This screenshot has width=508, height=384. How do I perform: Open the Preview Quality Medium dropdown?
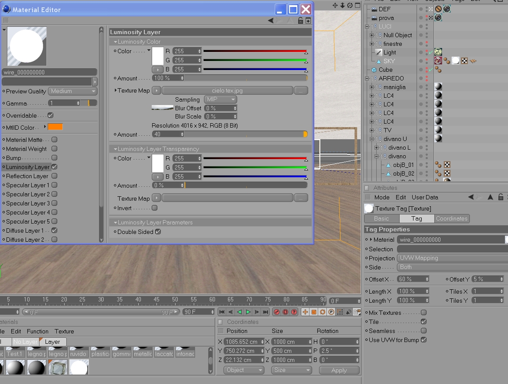pos(72,91)
